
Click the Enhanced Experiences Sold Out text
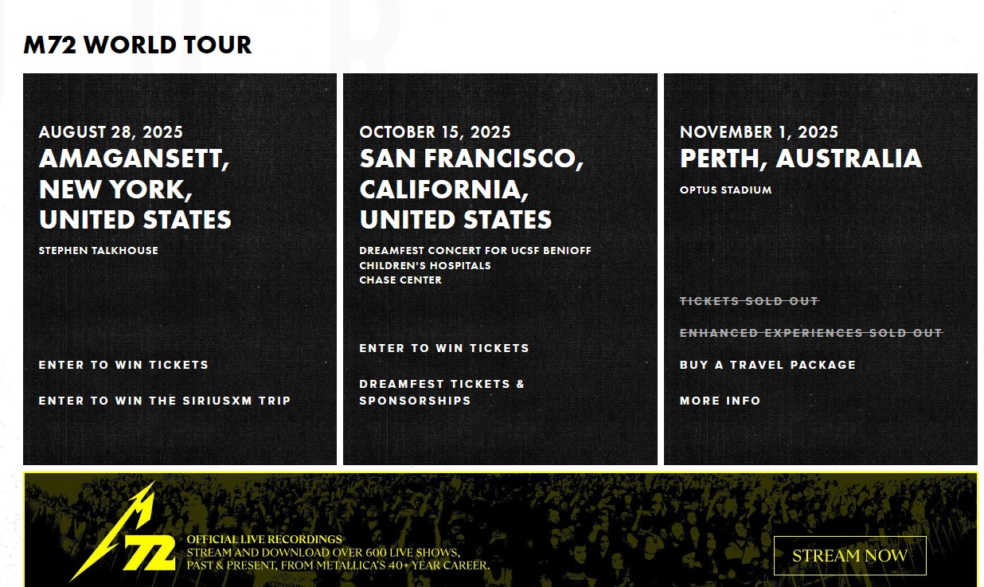[811, 333]
